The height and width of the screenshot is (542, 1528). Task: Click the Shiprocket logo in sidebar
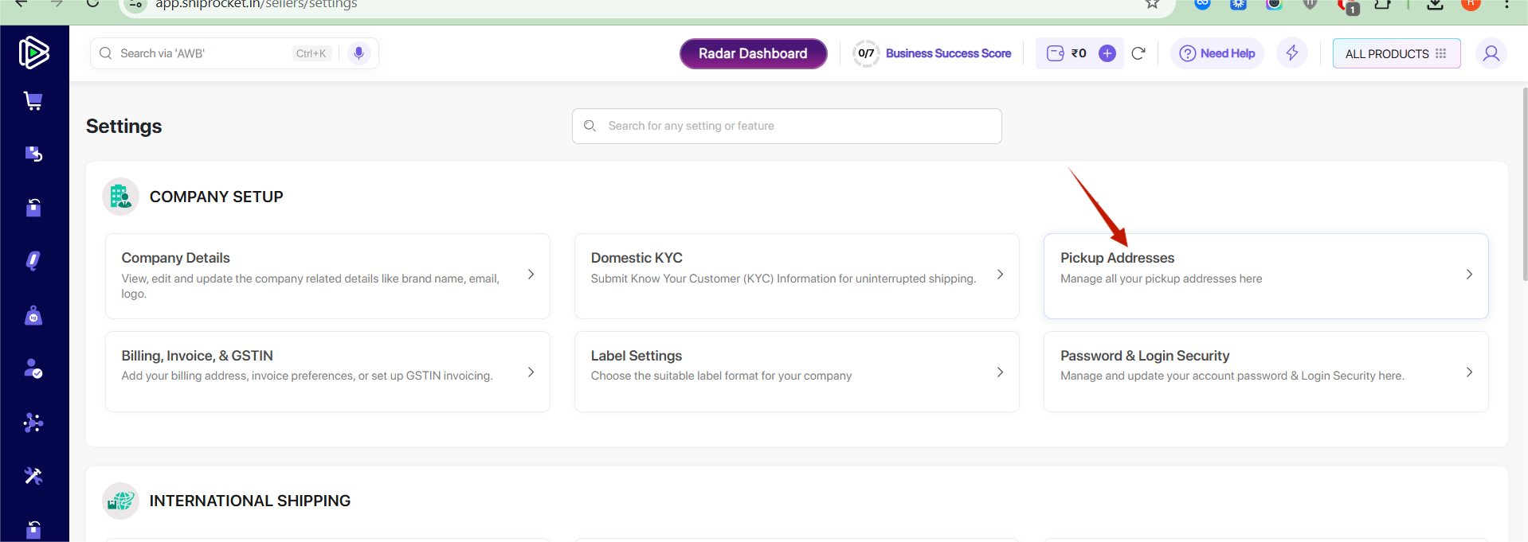(33, 53)
